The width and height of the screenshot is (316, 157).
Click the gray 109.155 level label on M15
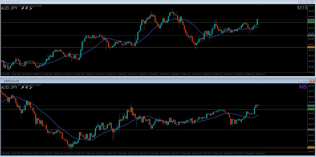311,36
